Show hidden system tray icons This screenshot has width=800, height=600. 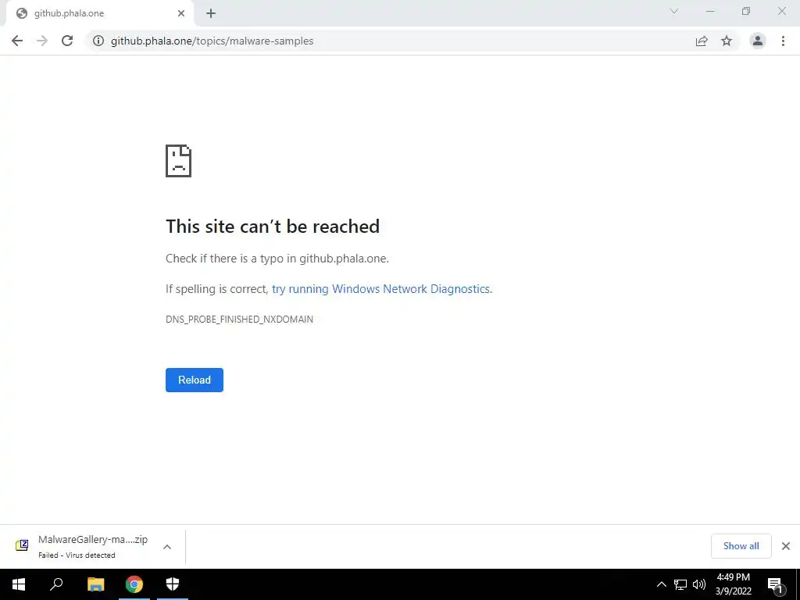[x=661, y=584]
